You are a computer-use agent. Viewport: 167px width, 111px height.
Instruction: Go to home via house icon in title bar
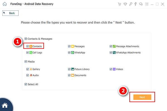pos(5,4)
